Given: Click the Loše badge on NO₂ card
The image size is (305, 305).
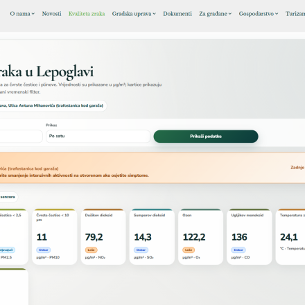Looking at the screenshot, I should pyautogui.click(x=91, y=250).
